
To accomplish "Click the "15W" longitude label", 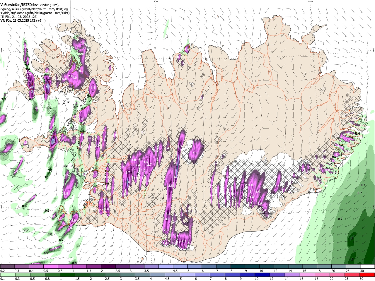I will pyautogui.click(x=310, y=1).
